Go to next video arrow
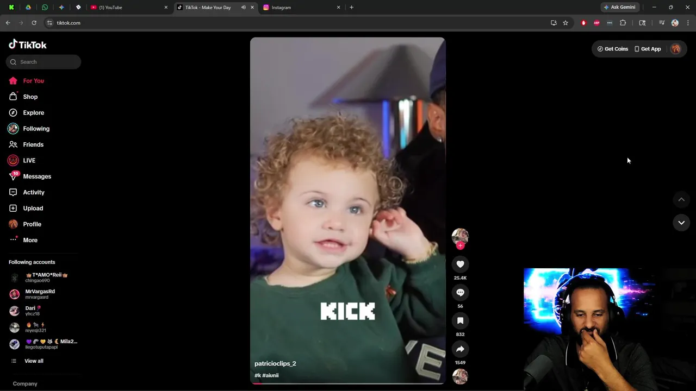 (x=681, y=223)
